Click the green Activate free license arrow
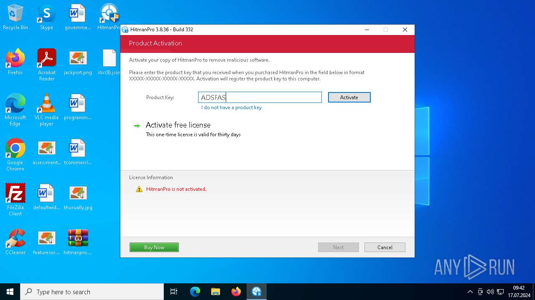This screenshot has height=300, width=535. tap(137, 125)
